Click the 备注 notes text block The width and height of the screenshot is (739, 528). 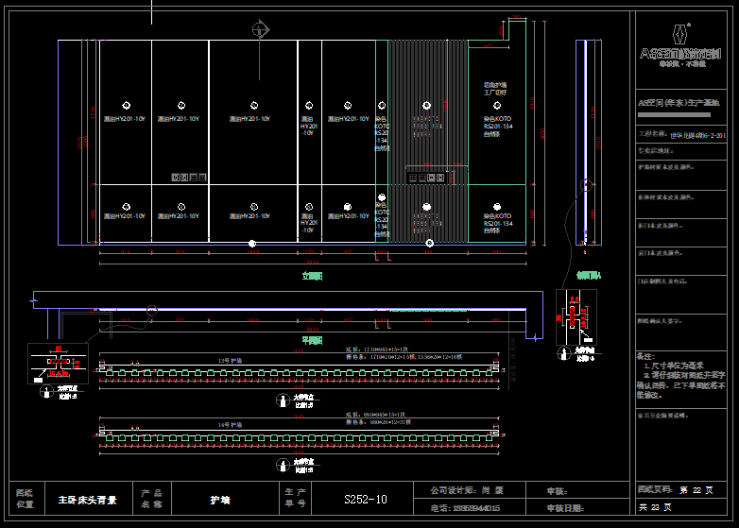679,374
